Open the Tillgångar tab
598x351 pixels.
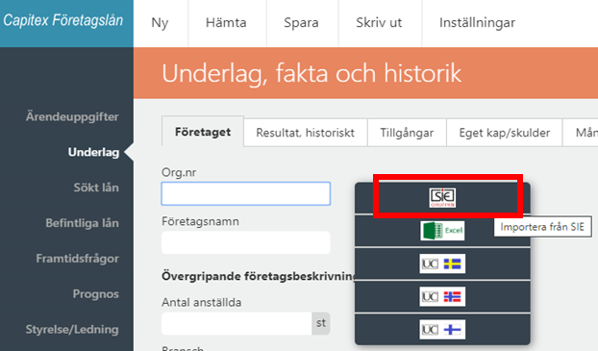[407, 133]
